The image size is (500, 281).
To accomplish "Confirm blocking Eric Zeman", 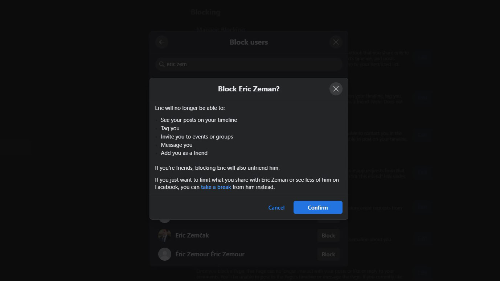I will point(317,207).
